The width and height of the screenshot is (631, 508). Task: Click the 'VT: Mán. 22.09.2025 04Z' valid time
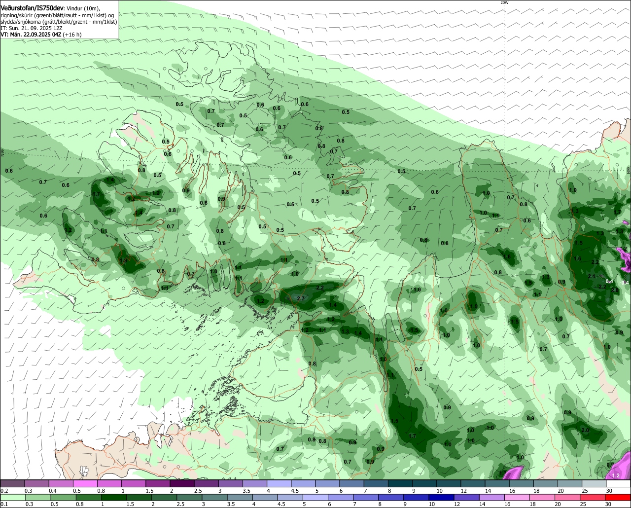pos(31,35)
